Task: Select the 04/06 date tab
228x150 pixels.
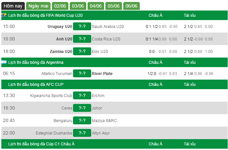Action: [x=96, y=6]
